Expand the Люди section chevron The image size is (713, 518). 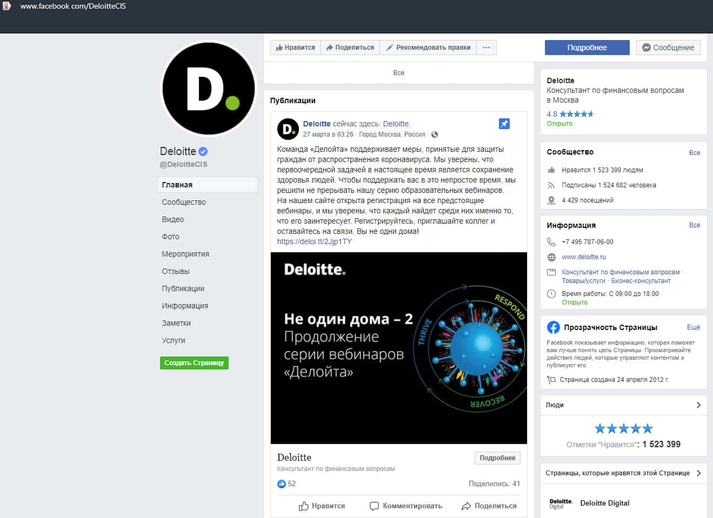[698, 405]
